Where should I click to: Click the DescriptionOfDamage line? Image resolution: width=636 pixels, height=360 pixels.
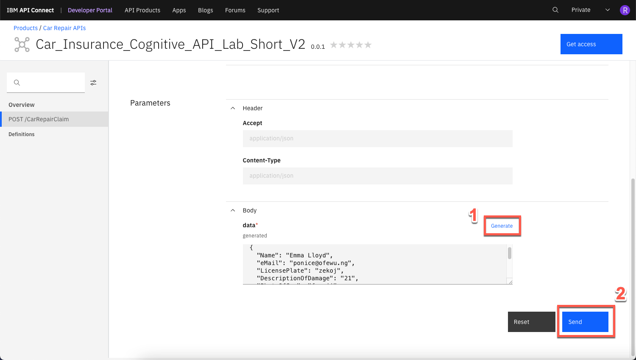(x=307, y=278)
